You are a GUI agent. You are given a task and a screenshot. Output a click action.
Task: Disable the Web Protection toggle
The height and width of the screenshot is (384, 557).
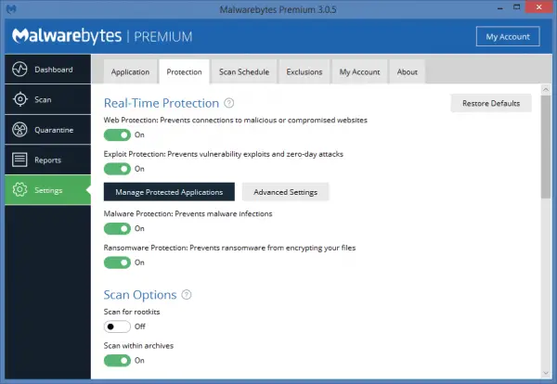[x=117, y=134]
